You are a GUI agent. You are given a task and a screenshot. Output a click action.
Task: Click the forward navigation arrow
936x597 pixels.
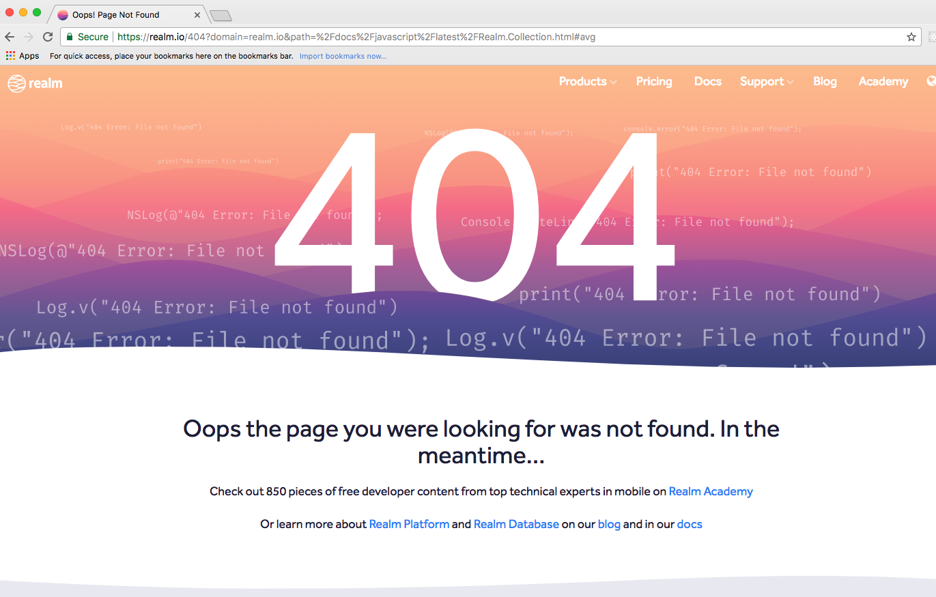(29, 37)
